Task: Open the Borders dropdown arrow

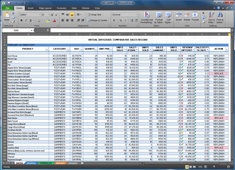Action: (43, 20)
